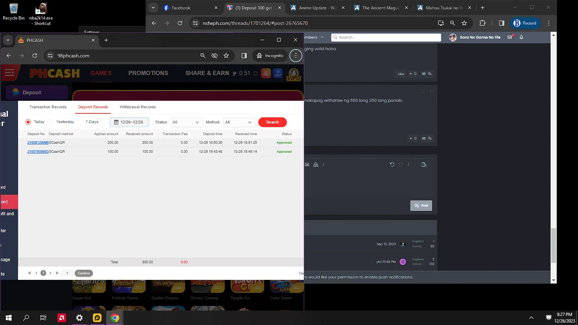
Task: Open the PROMOTIONS menu in PHCASH
Action: [x=148, y=73]
